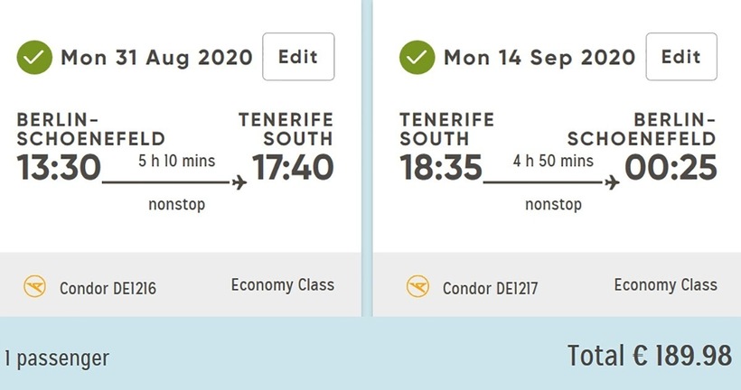Click the Condor logo next to DE1217
The width and height of the screenshot is (741, 390).
point(417,288)
